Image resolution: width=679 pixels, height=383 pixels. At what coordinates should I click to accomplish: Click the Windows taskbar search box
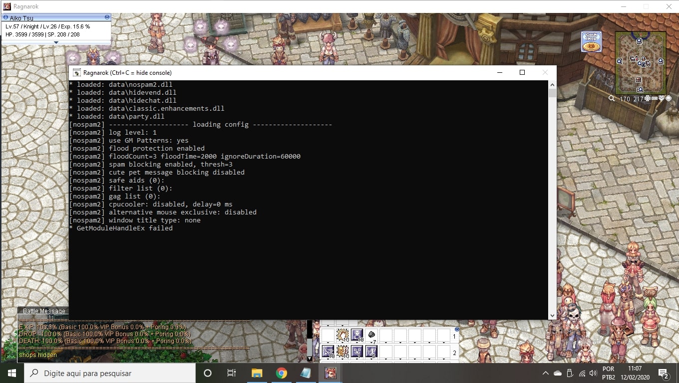click(110, 373)
